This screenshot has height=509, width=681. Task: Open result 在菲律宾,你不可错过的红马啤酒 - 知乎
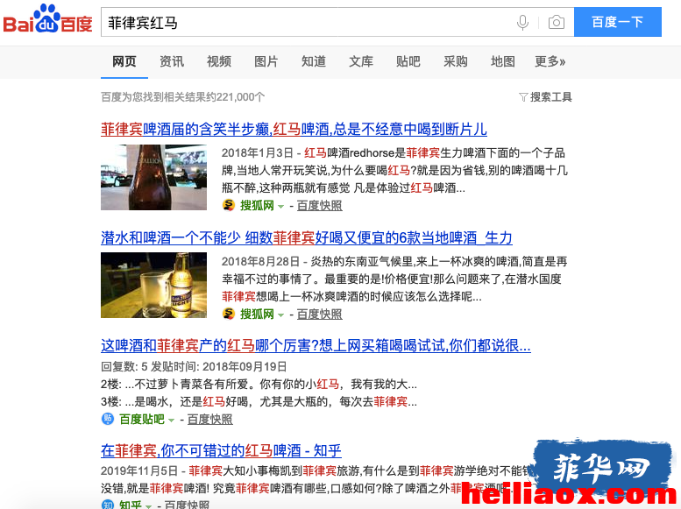(x=221, y=450)
